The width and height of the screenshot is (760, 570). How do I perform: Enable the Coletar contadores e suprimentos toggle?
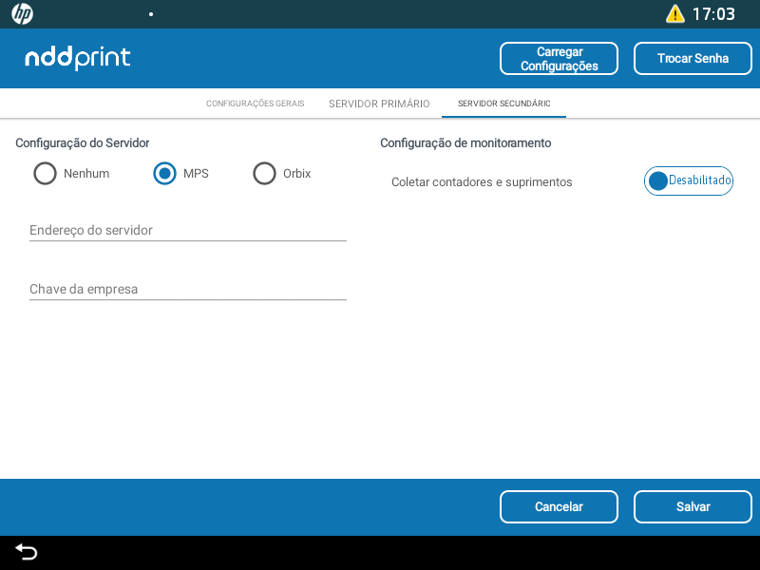click(x=688, y=180)
